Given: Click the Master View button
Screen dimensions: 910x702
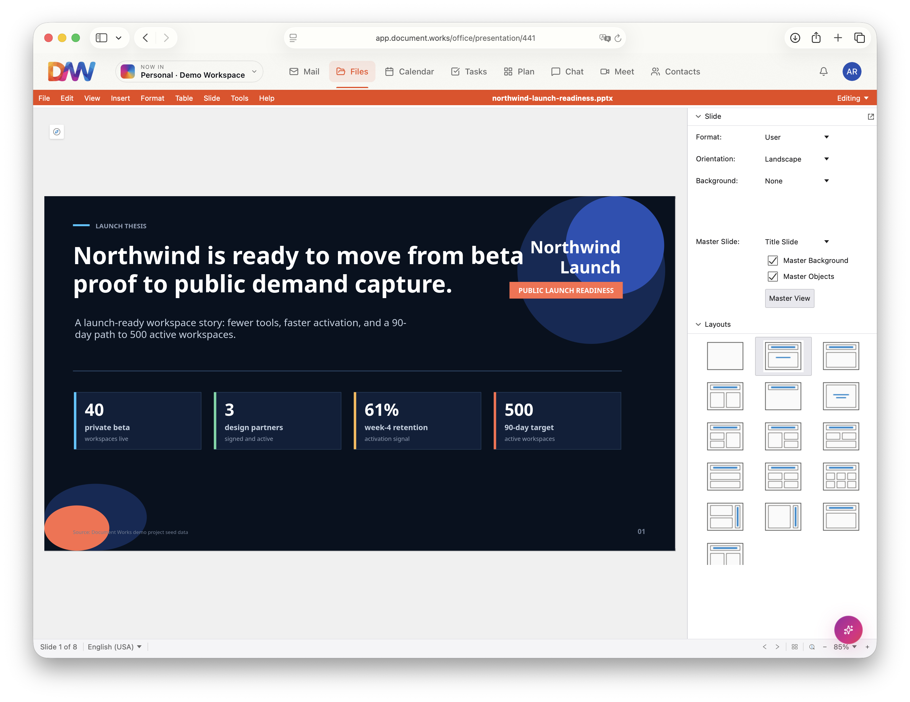Looking at the screenshot, I should click(789, 298).
